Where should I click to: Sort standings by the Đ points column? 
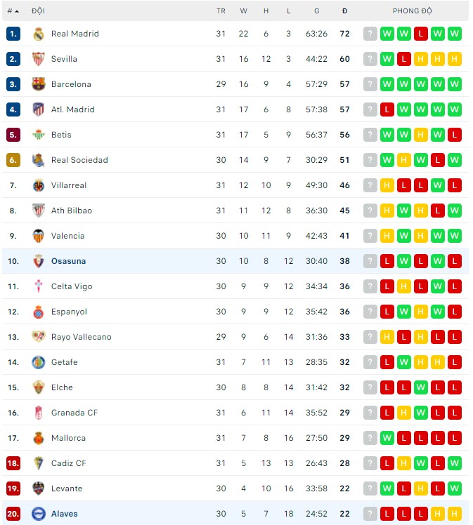click(344, 11)
